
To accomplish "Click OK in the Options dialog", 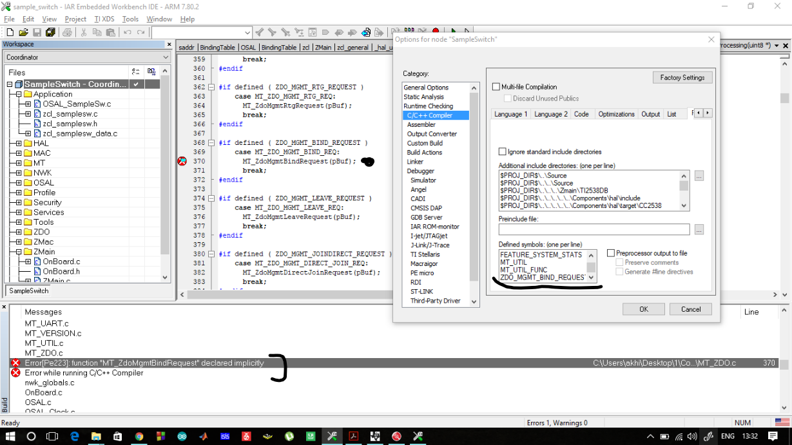I will [x=643, y=309].
